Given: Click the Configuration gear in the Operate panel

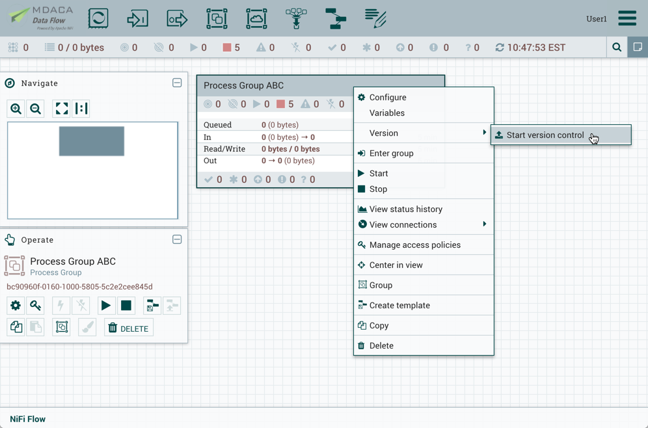Looking at the screenshot, I should click(x=16, y=305).
